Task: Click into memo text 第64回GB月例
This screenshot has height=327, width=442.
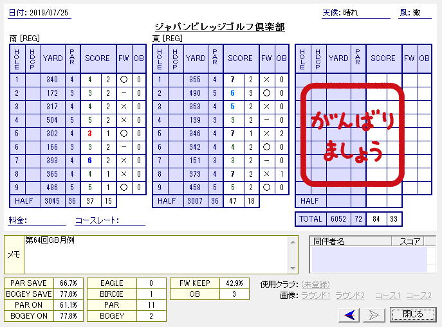Action: tap(50, 240)
